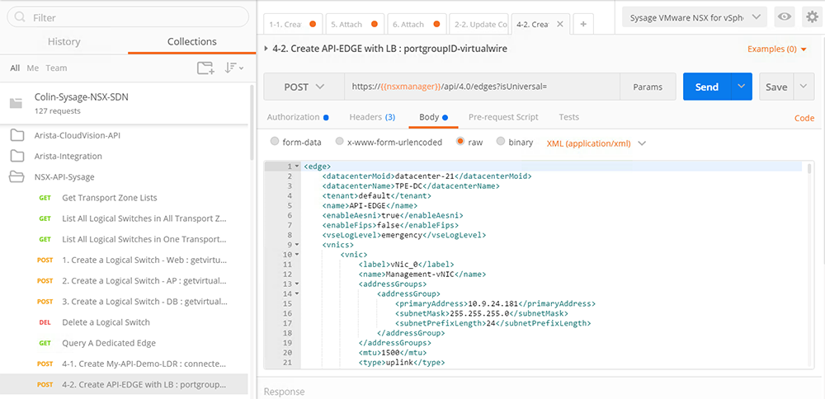Click the unsaved dot on 6. Attach tab
This screenshot has height=399, width=825.
coord(436,24)
